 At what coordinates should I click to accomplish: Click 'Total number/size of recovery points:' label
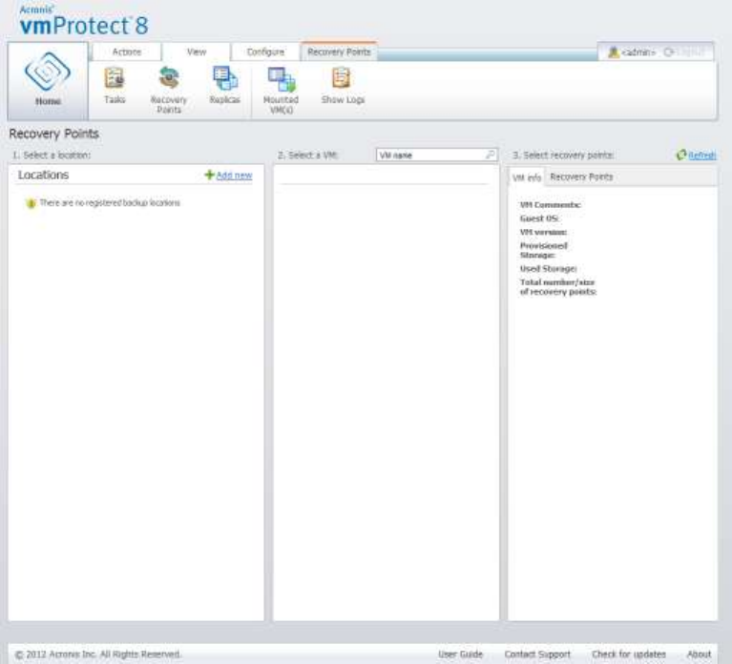(x=558, y=287)
